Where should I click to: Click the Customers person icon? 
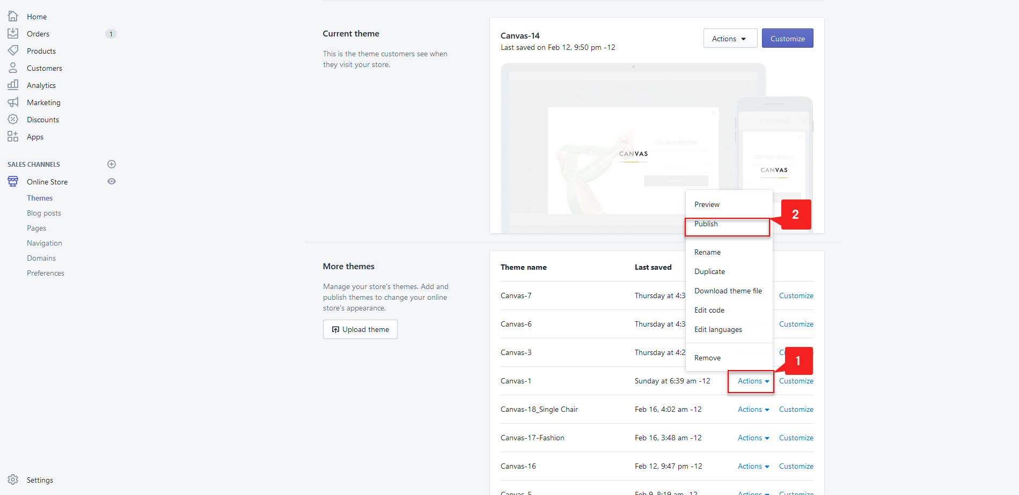pyautogui.click(x=13, y=68)
